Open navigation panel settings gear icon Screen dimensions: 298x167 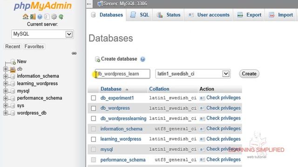point(54,17)
